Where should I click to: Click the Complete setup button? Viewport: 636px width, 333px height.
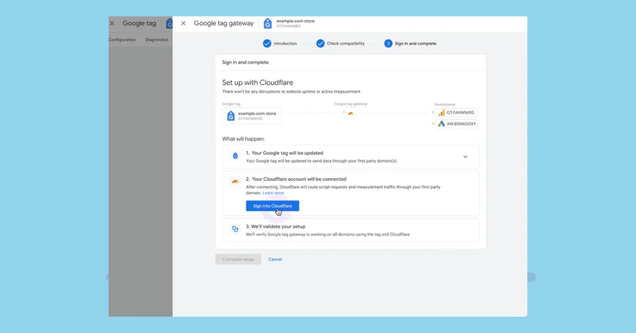point(238,260)
